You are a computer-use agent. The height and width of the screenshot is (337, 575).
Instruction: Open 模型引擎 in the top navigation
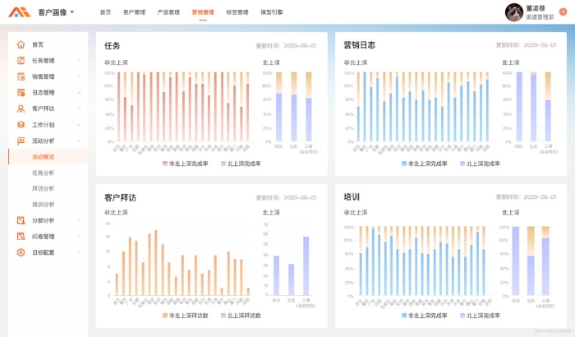[272, 12]
